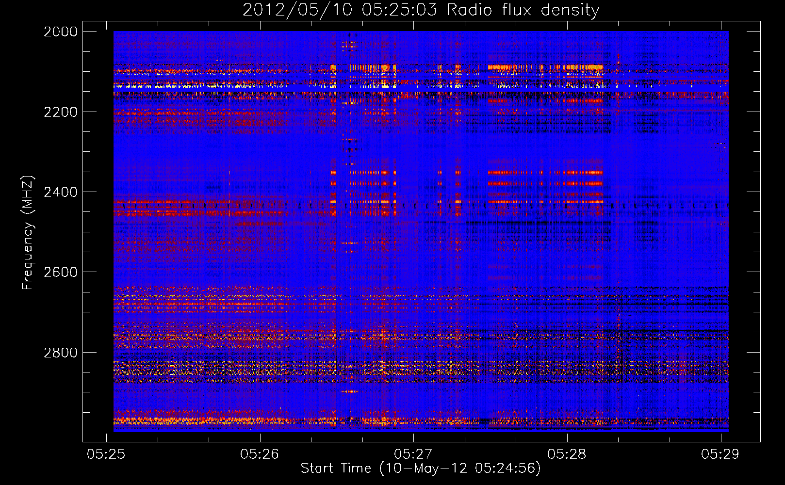The height and width of the screenshot is (485, 785).
Task: Select the 2400 frequency tick label
Action: (x=61, y=192)
